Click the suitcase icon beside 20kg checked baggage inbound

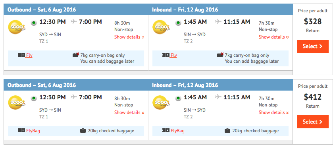(x=227, y=131)
